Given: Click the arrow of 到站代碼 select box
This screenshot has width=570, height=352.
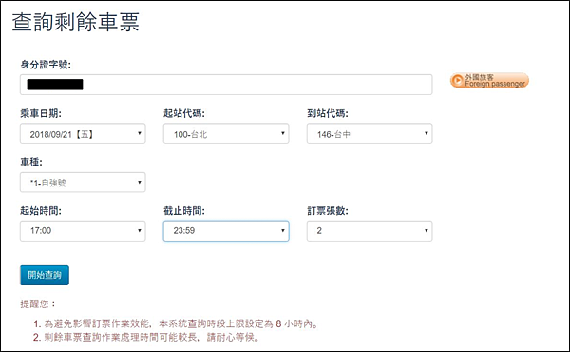Looking at the screenshot, I should [x=427, y=133].
